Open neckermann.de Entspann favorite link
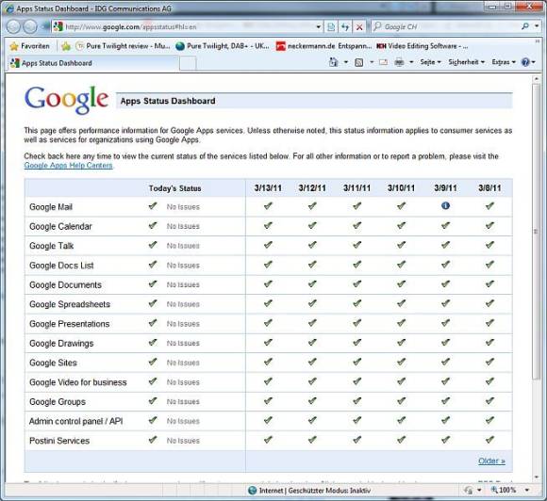Screen dimensions: 547x501 click(324, 46)
